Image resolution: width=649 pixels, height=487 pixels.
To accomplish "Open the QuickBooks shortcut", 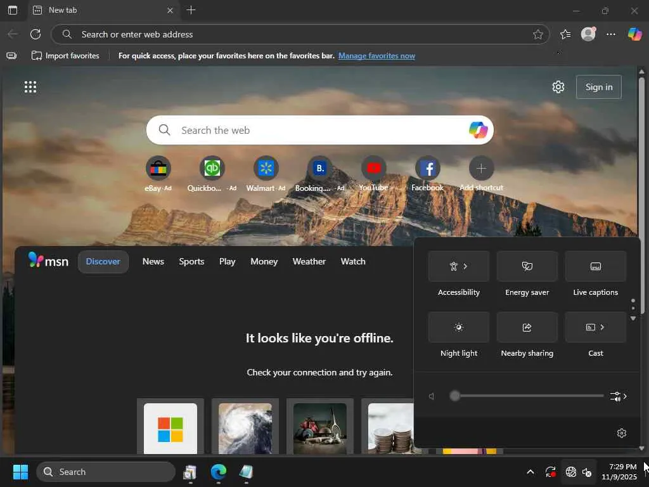I will click(212, 168).
